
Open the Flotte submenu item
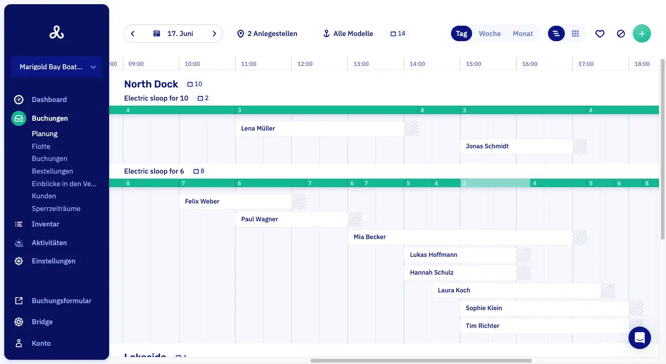coord(41,146)
